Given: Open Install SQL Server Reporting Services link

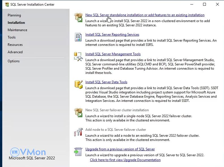Looking at the screenshot, I should 112,35.
